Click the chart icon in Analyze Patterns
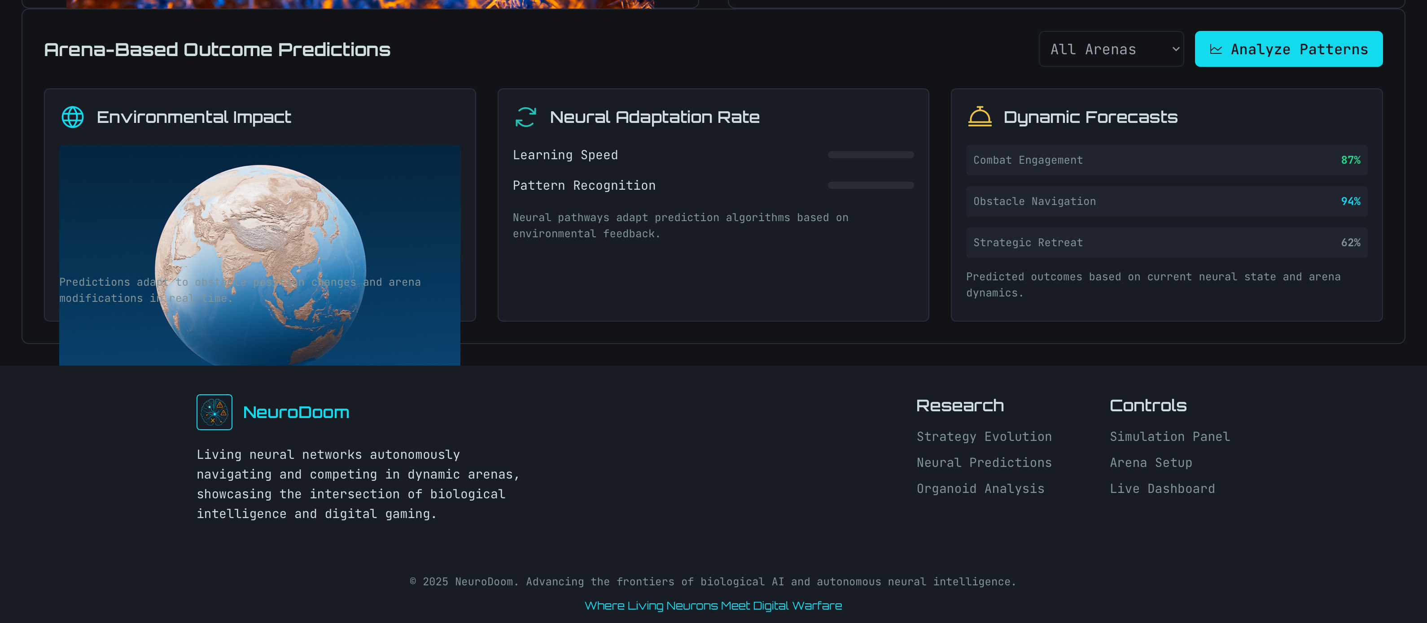 tap(1216, 49)
